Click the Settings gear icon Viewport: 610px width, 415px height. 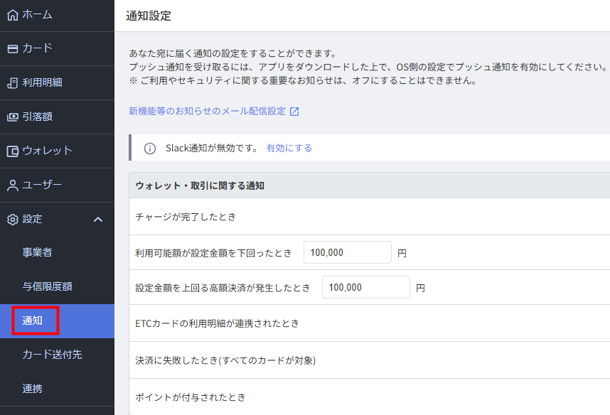click(12, 220)
